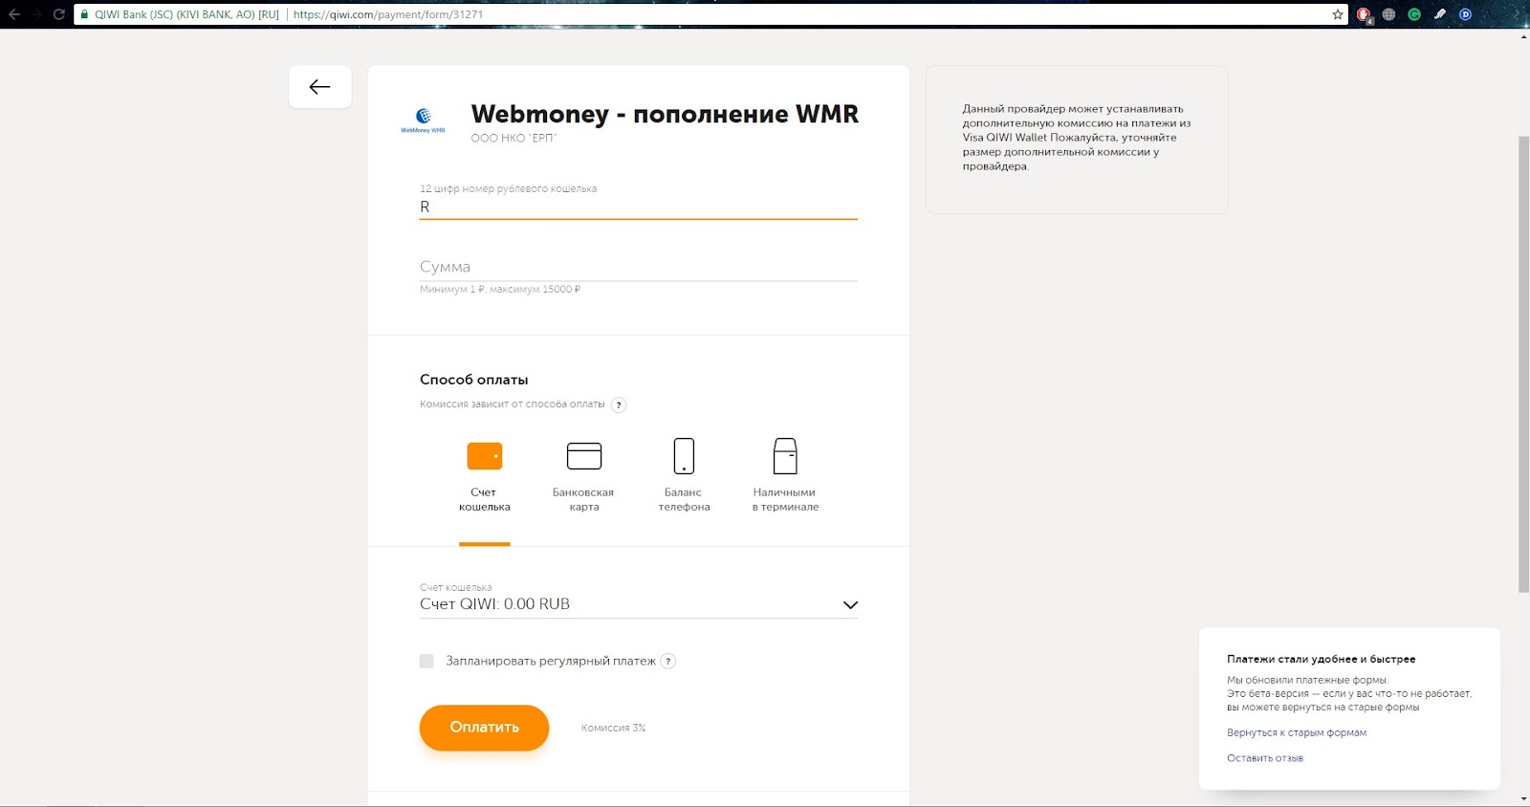This screenshot has height=807, width=1530.
Task: Follow 'Вернуться к старым формам' link
Action: (1297, 732)
